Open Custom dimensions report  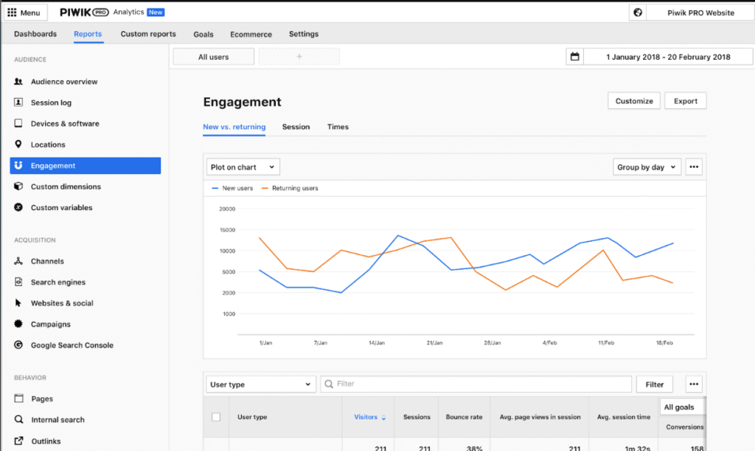coord(66,186)
